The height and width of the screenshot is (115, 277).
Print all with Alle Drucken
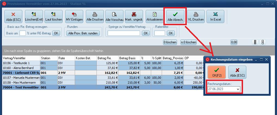coord(95,17)
